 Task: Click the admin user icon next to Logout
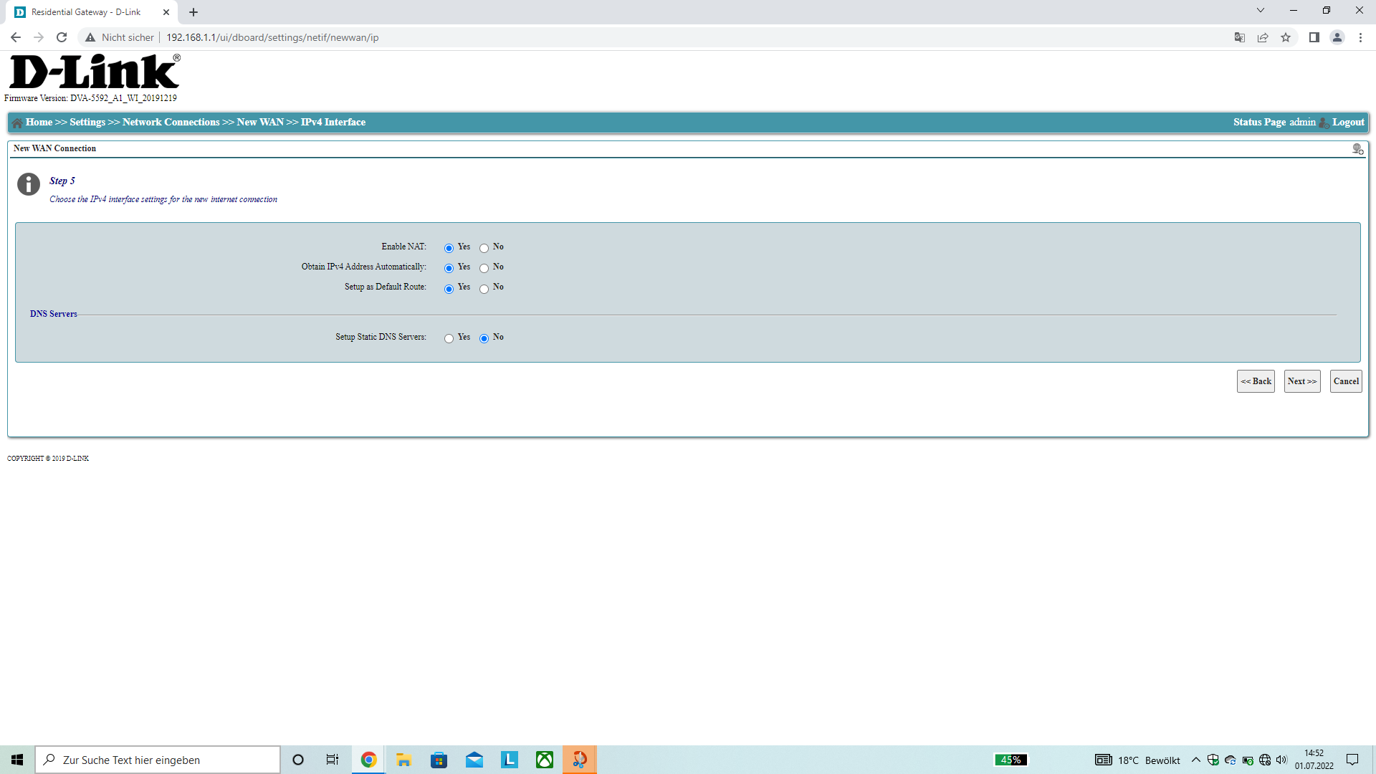pyautogui.click(x=1324, y=123)
